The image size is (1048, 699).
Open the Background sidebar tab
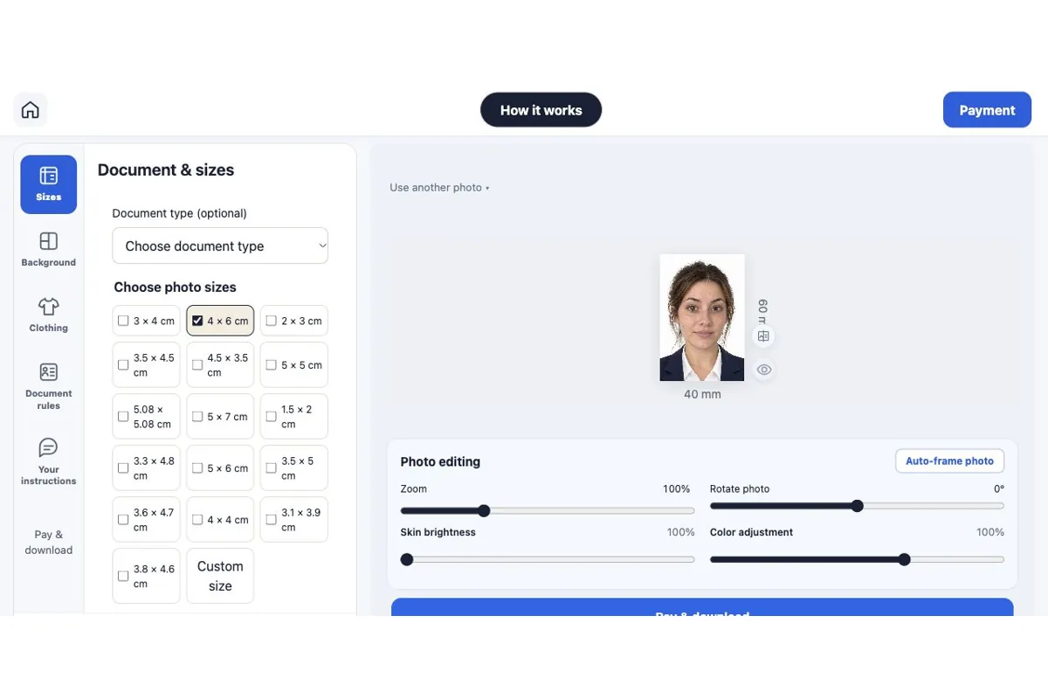tap(49, 249)
